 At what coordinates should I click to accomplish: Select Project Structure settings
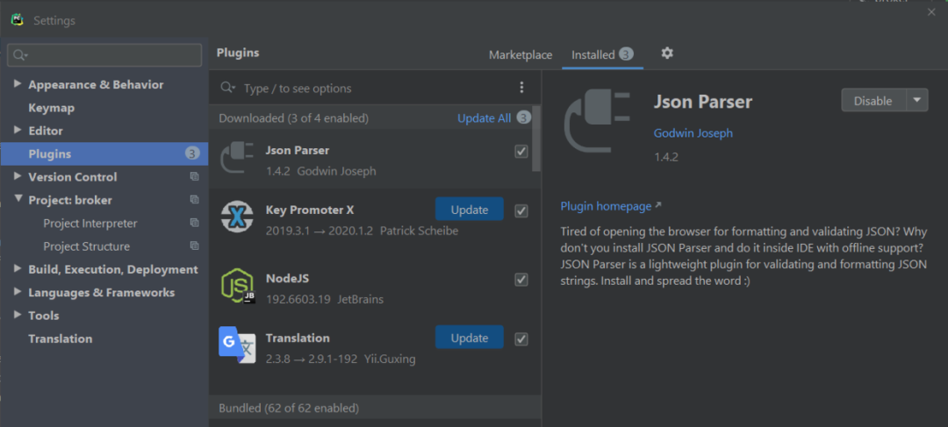[x=86, y=246]
